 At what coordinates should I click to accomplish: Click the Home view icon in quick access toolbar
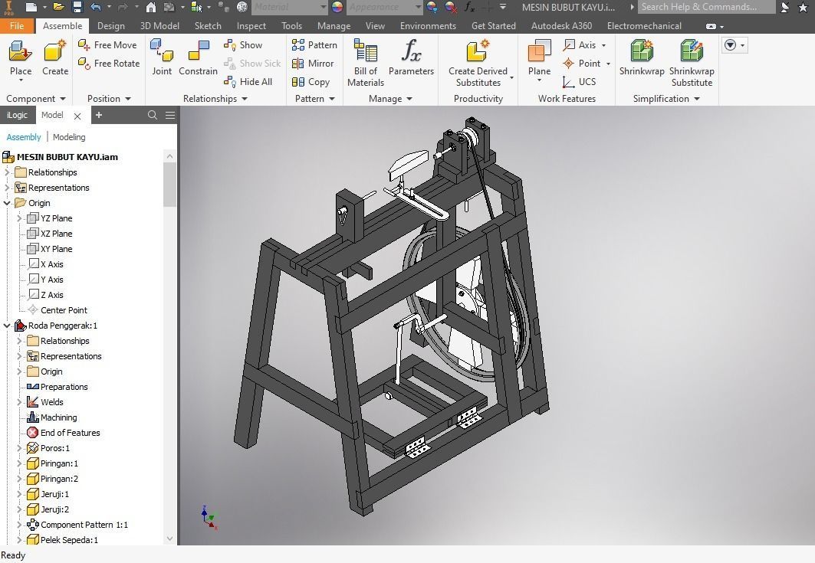point(151,7)
